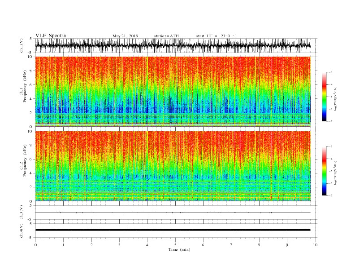The height and width of the screenshot is (275, 355).
Task: Click the "-7" label on ch.2 colorbar
Action: 330,195
